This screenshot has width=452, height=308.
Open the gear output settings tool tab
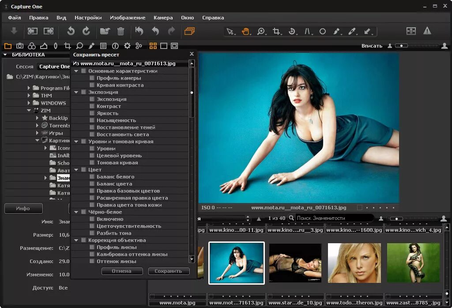click(127, 46)
